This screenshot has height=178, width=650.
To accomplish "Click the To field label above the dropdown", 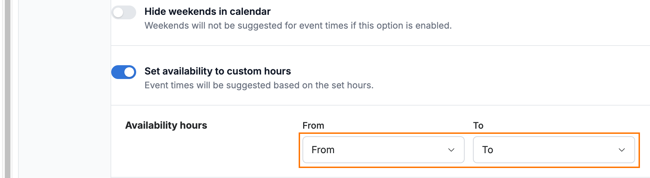I will tap(478, 126).
